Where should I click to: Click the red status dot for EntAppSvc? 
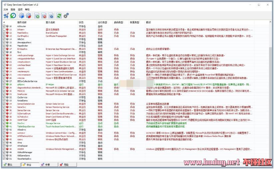(7, 49)
